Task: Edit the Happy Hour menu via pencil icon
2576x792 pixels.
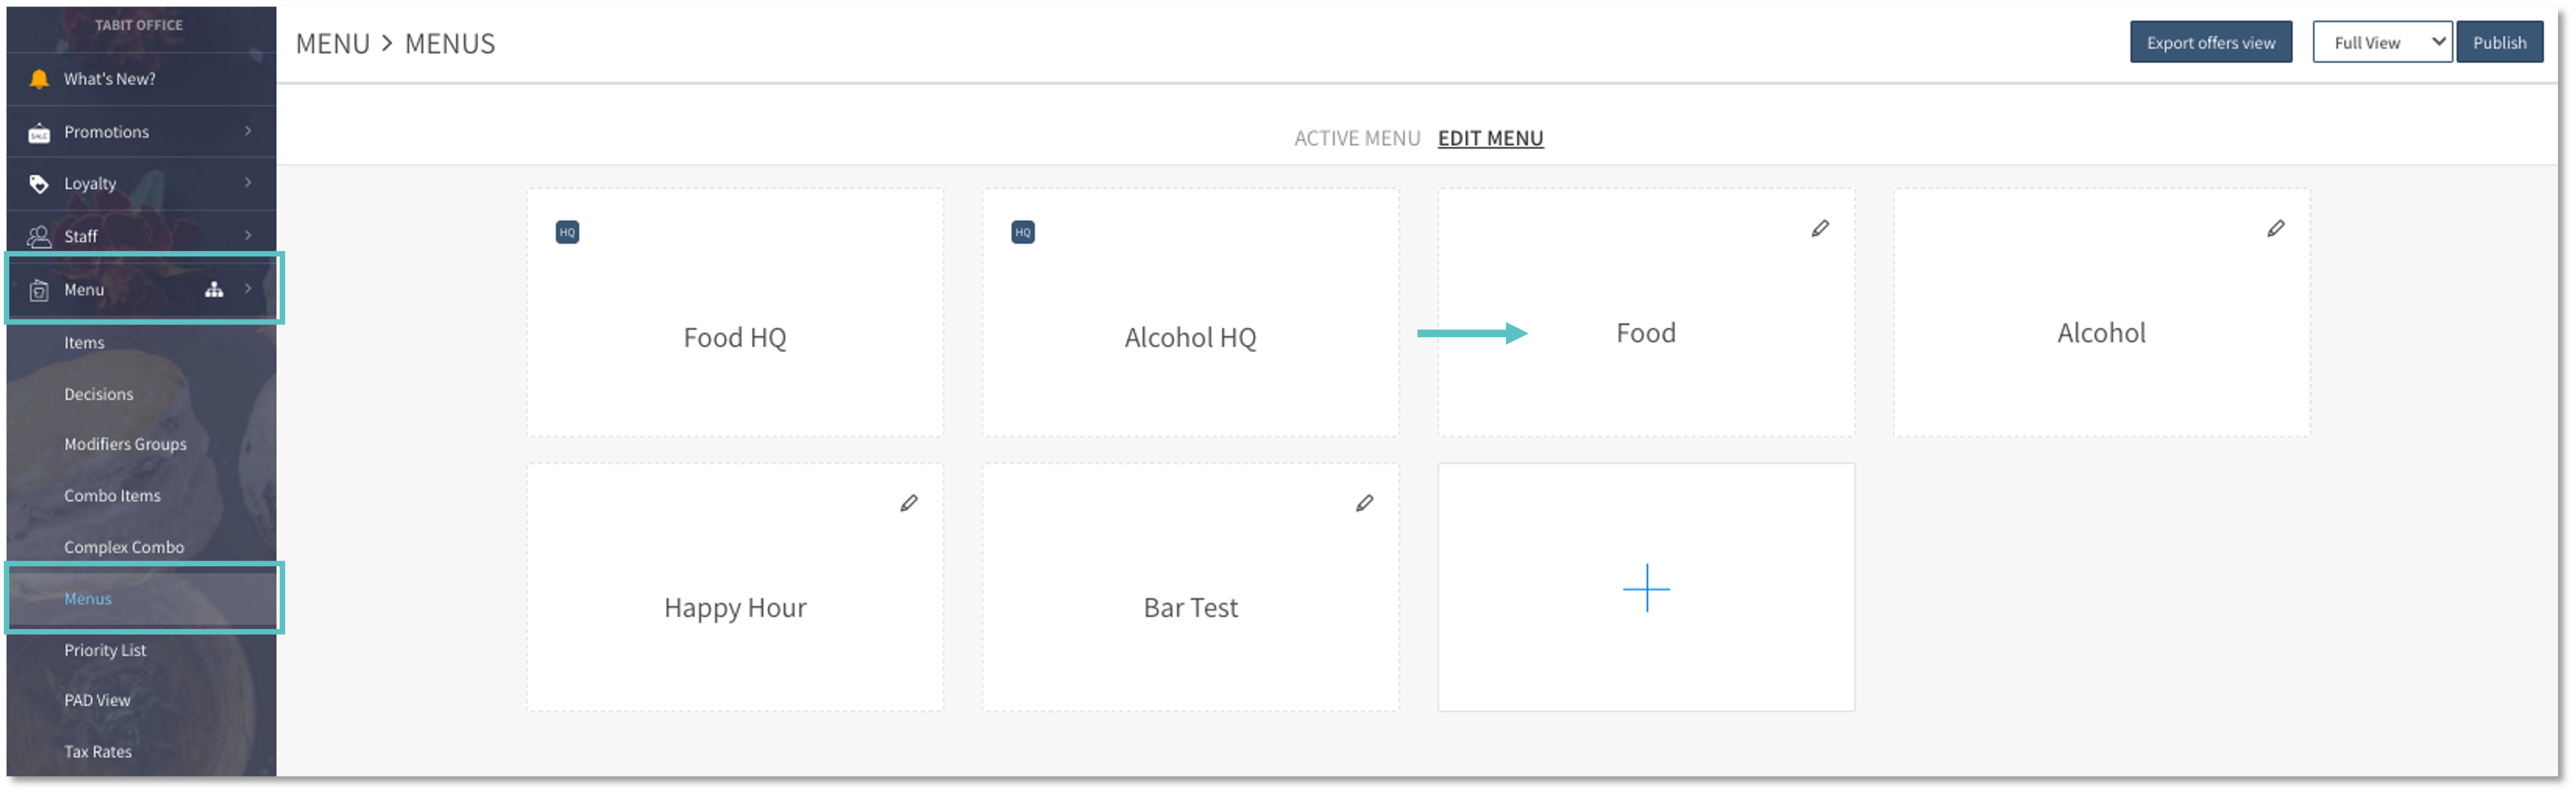Action: click(908, 503)
